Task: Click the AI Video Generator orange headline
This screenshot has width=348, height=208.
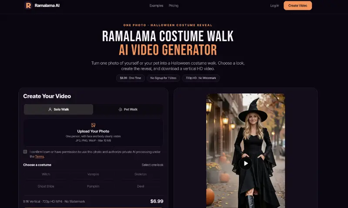Action: click(168, 50)
